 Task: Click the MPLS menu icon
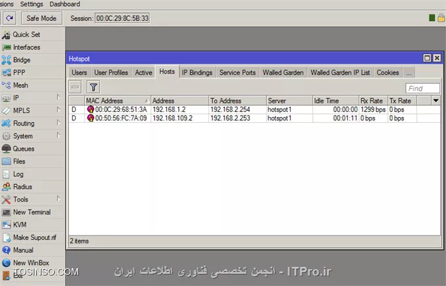(x=6, y=110)
